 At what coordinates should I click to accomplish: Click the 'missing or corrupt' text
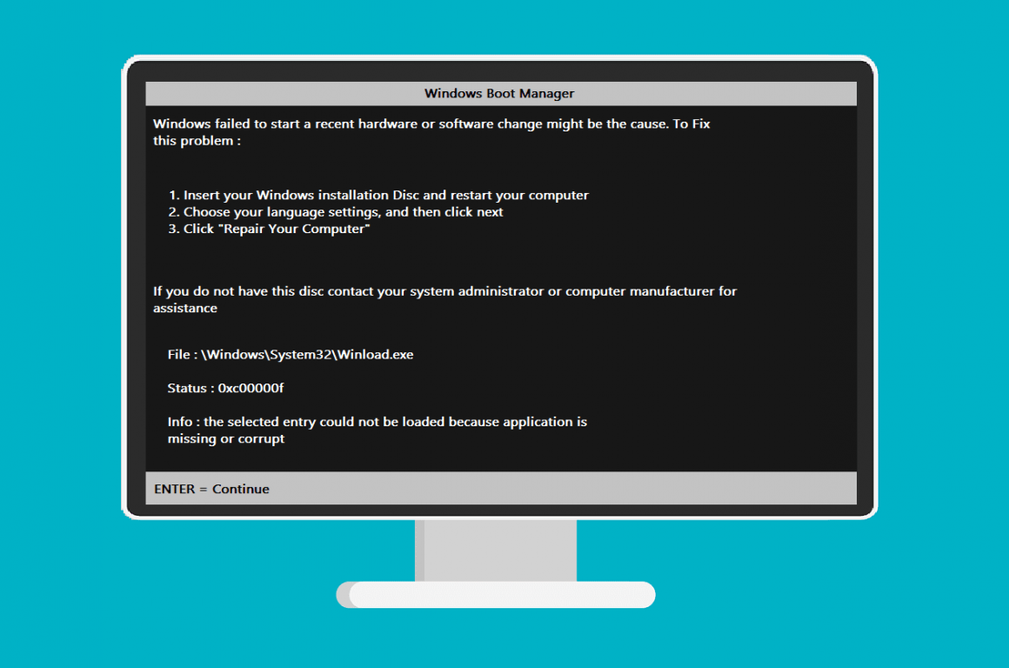tap(226, 439)
